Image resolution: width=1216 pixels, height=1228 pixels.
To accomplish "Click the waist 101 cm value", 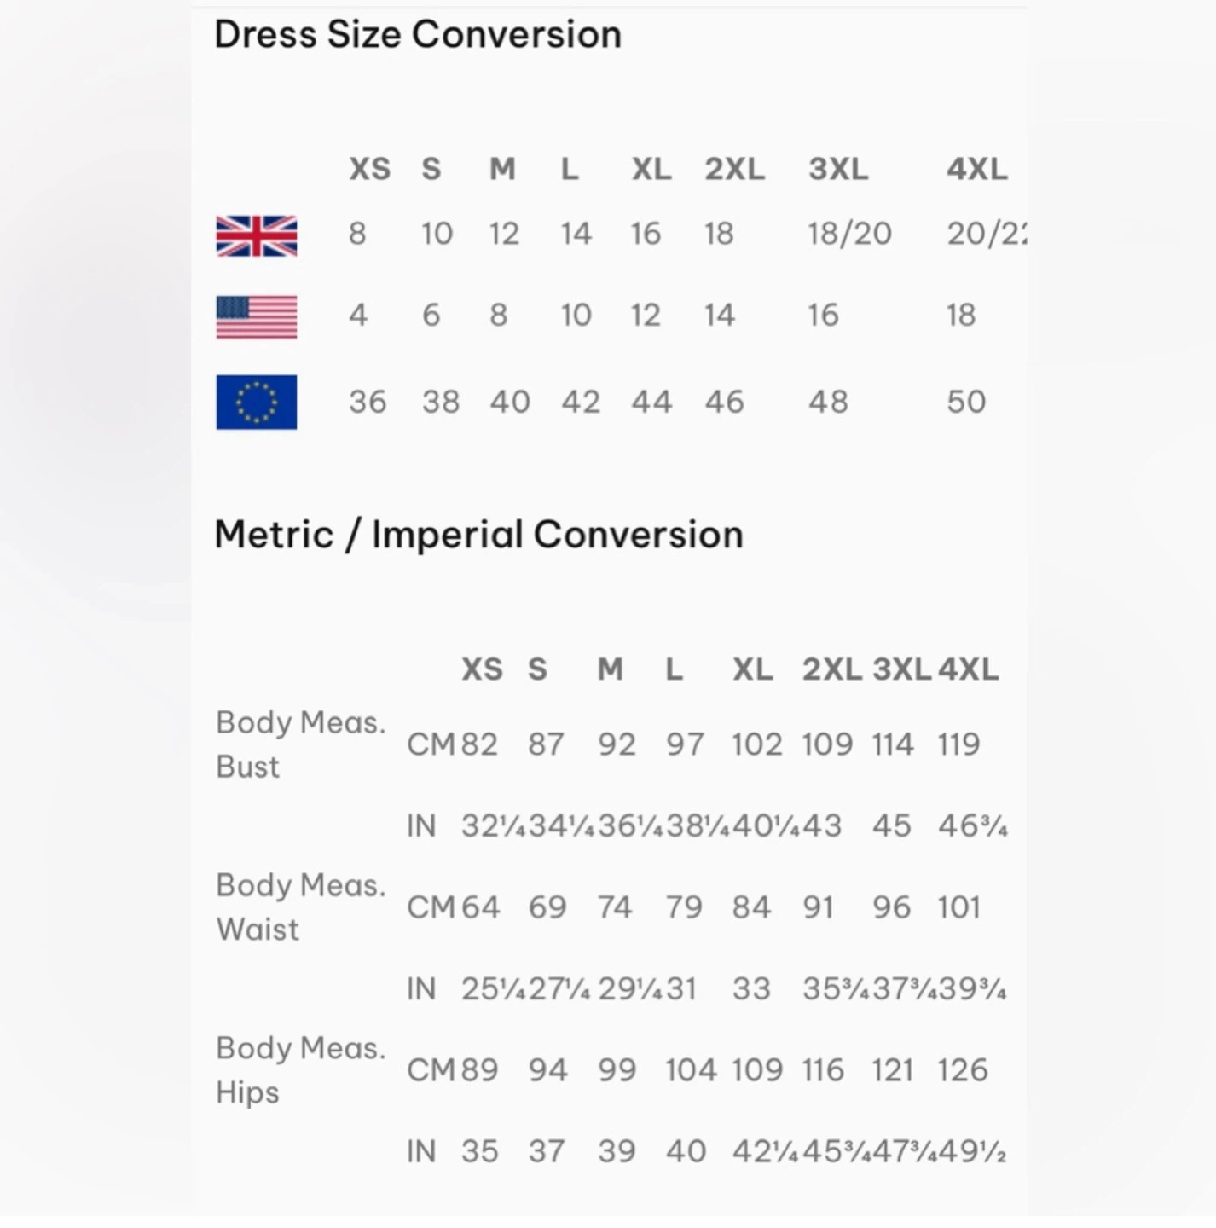I will click(x=958, y=907).
